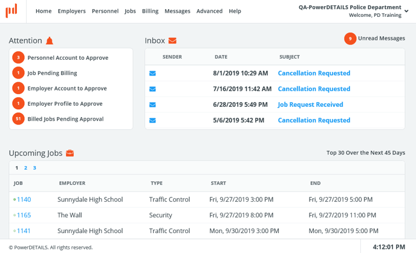Open Job Request Received message

[310, 104]
